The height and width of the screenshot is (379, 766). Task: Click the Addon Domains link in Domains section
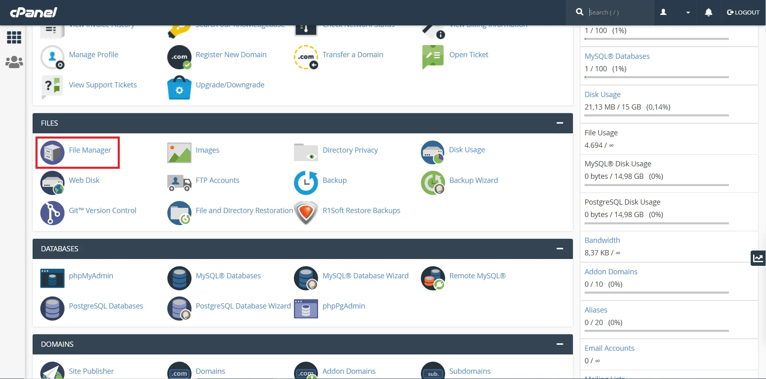click(x=349, y=371)
